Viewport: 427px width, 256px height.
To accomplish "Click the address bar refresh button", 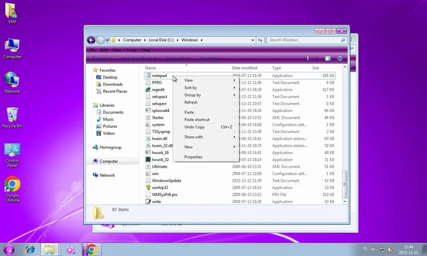I will tap(261, 40).
